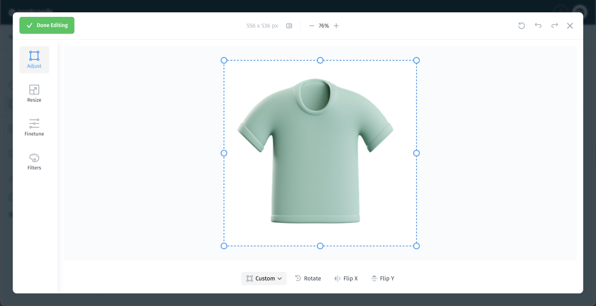Zoom in with the plus icon
596x306 pixels.
[x=336, y=26]
